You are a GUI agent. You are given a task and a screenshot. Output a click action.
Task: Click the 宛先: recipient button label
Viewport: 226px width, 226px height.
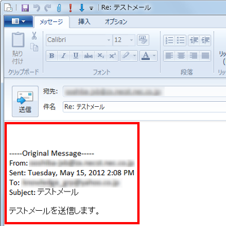[50, 92]
